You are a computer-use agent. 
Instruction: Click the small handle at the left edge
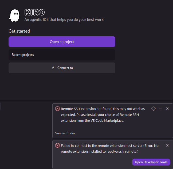(x=0, y=107)
